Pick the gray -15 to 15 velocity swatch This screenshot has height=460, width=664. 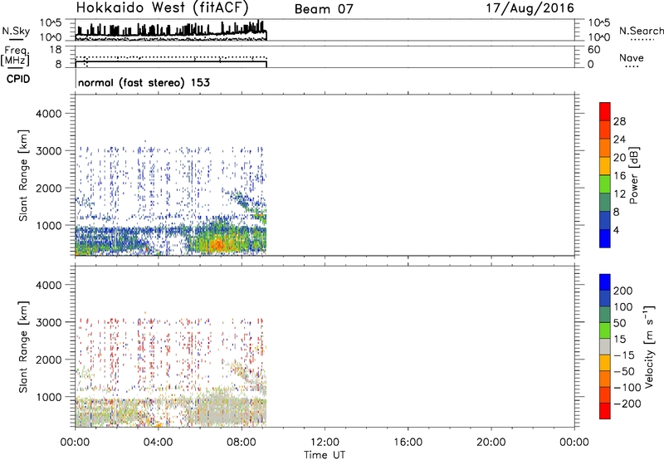click(x=605, y=347)
